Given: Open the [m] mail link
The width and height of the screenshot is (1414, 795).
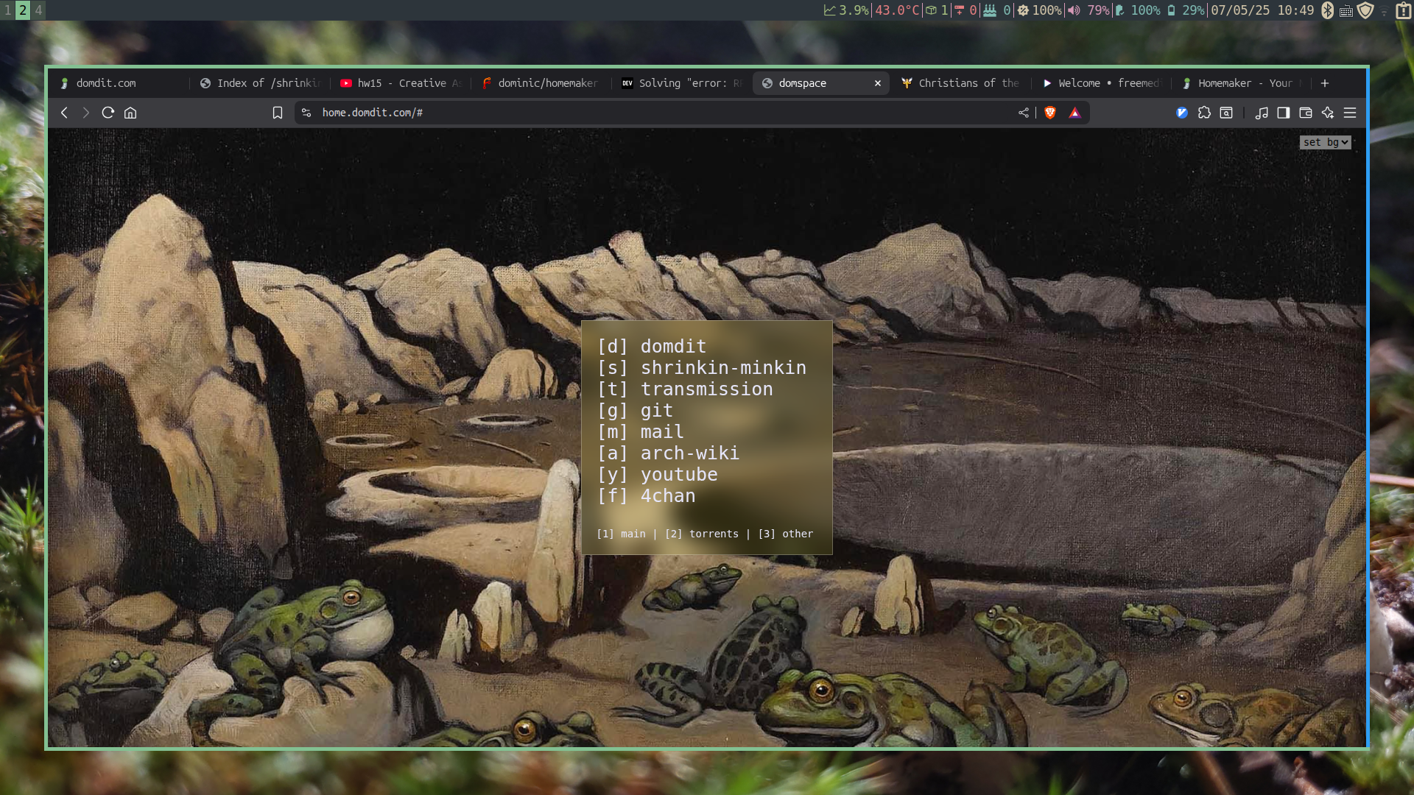Looking at the screenshot, I should [x=641, y=431].
